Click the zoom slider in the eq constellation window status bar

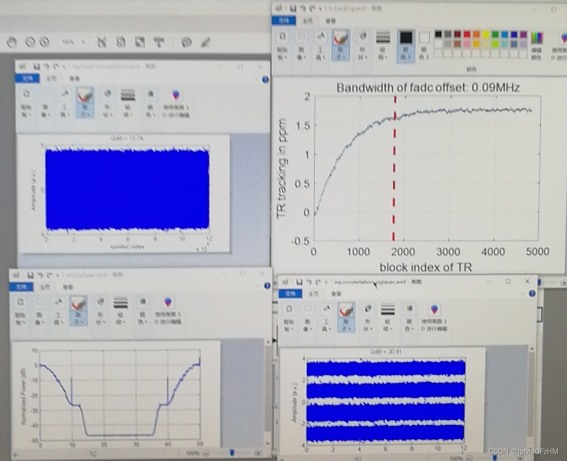point(495,458)
